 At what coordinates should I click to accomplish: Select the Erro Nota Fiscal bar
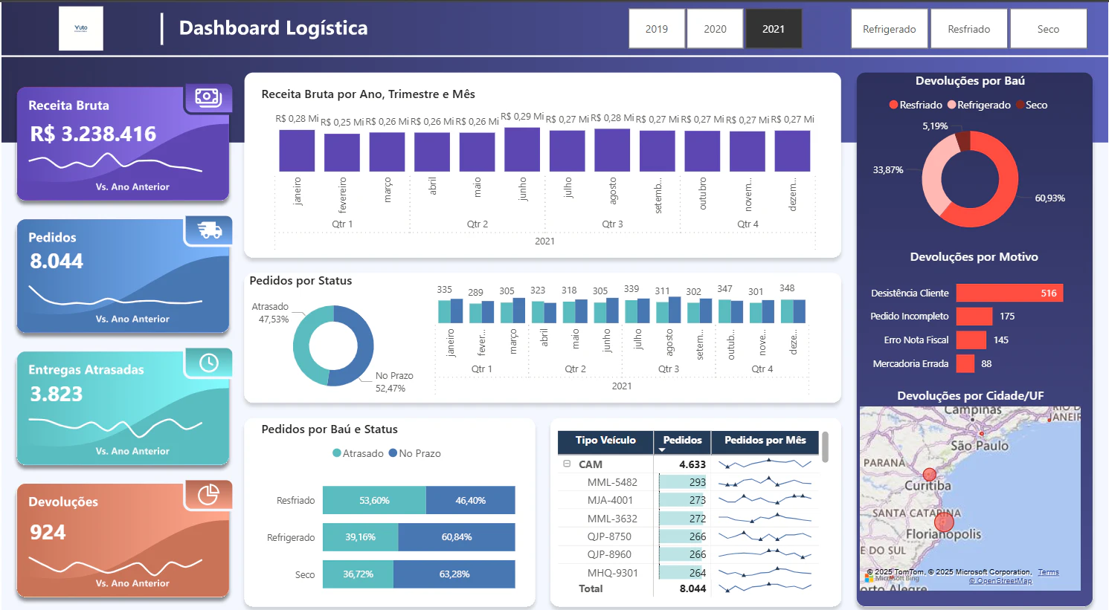[x=971, y=340]
